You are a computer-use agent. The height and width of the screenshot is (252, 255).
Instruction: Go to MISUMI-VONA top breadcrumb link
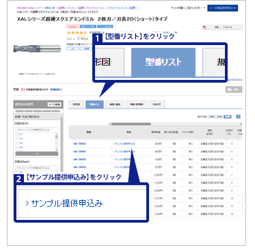[29, 8]
